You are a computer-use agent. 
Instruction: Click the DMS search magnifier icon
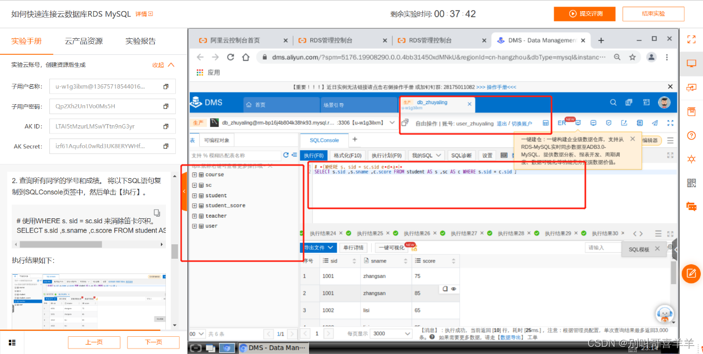613,102
